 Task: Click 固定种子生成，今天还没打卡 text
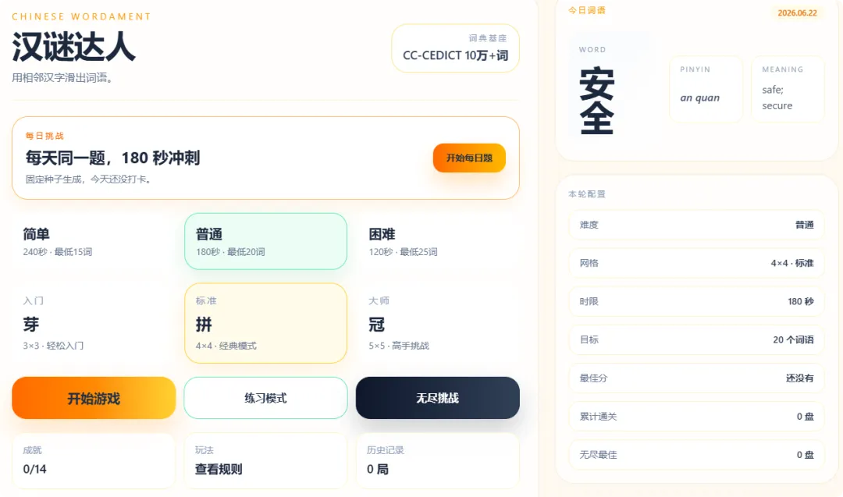point(89,179)
